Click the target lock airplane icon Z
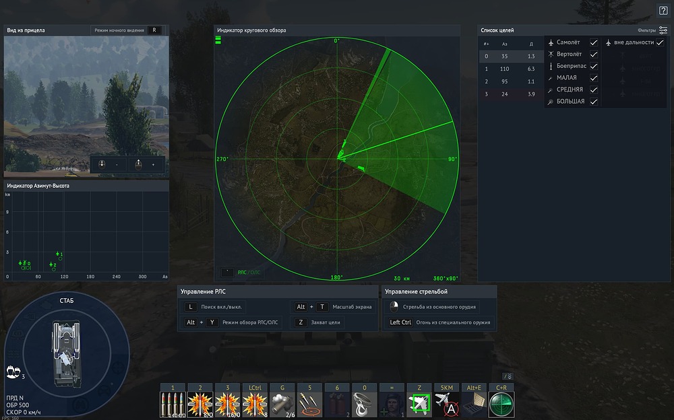674x420 pixels. (x=419, y=405)
